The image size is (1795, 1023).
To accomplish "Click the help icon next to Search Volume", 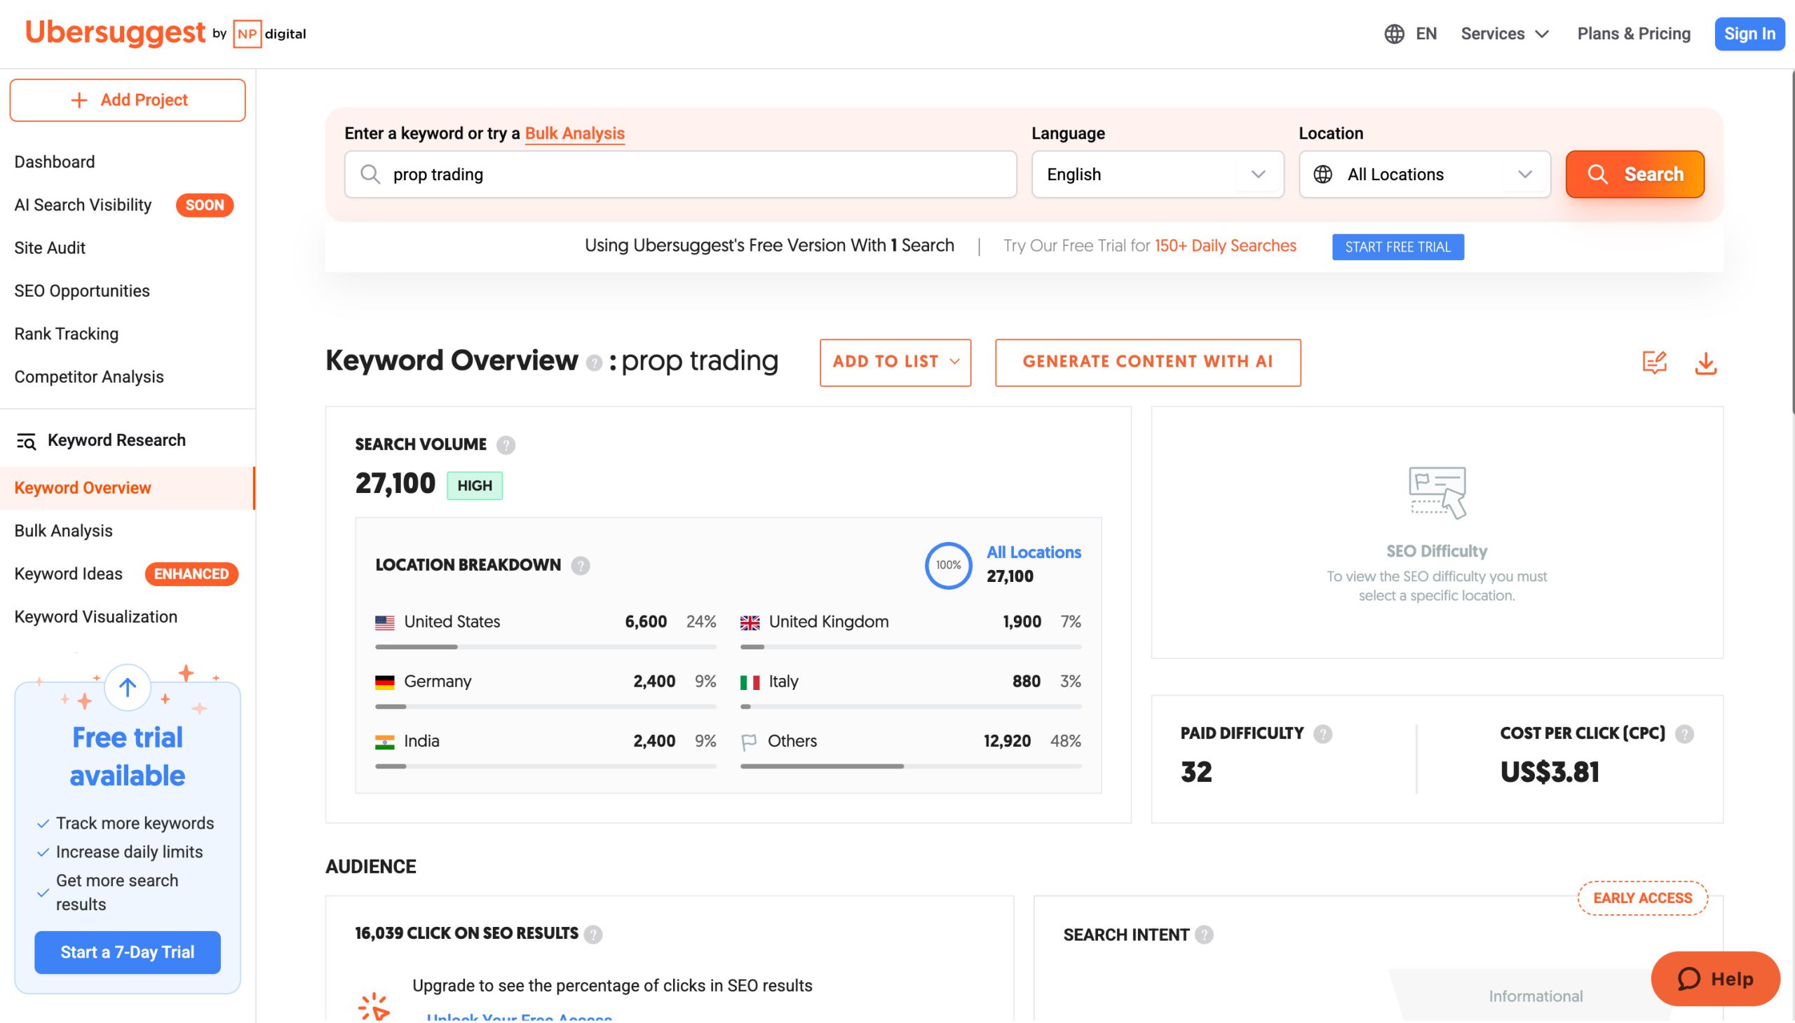I will (x=505, y=445).
